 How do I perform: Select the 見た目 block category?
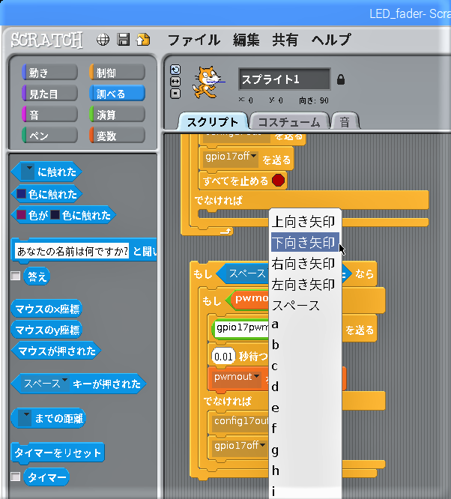pos(49,94)
